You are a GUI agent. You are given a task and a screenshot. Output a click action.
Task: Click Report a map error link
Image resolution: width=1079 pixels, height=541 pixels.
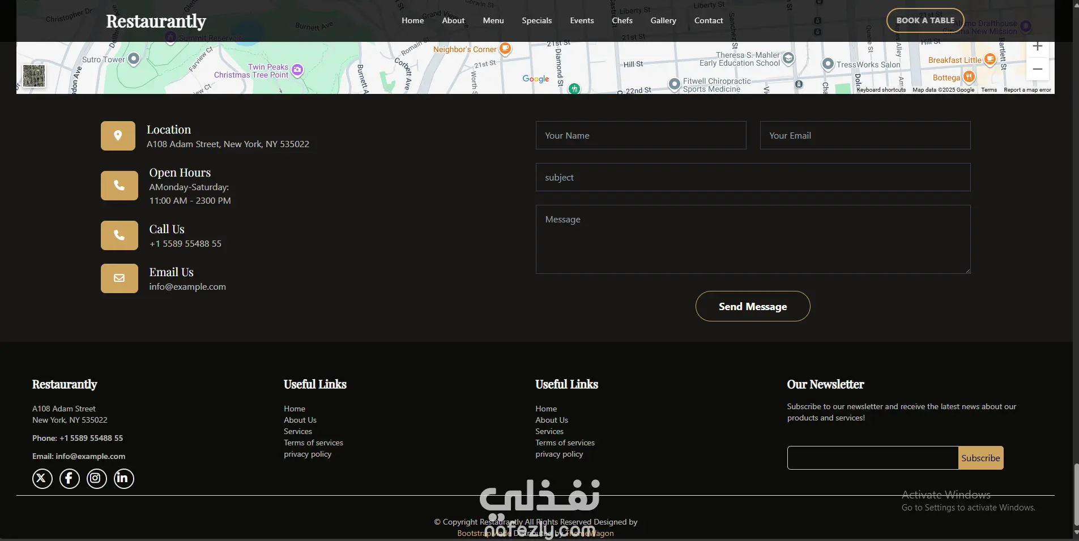pos(1027,90)
